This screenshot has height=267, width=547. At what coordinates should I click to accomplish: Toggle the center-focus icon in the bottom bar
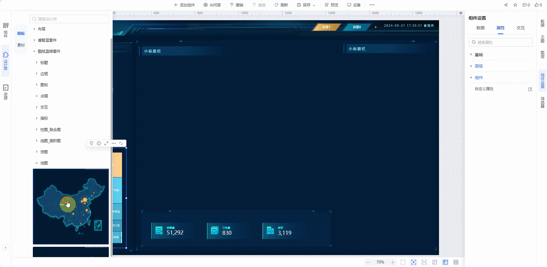(414, 262)
